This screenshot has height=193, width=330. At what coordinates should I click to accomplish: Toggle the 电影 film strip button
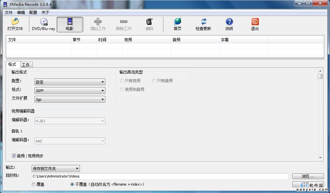tap(70, 25)
